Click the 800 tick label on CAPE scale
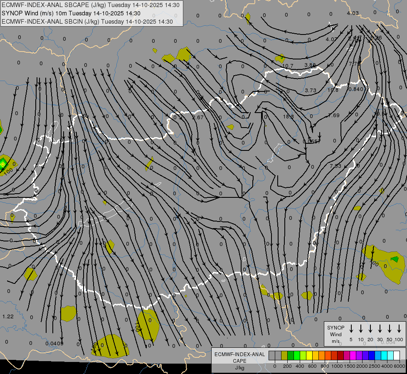 (x=325, y=366)
